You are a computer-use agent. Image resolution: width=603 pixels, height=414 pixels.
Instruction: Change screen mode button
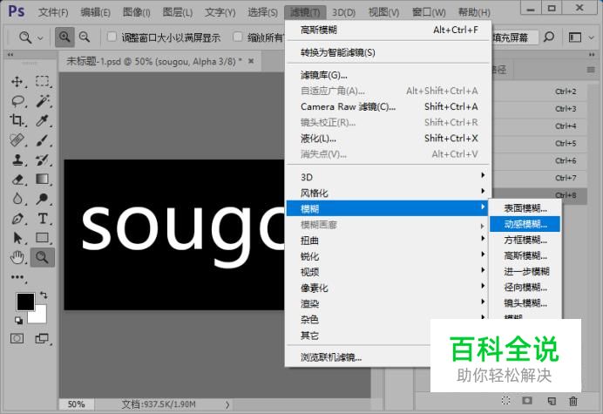(42, 338)
